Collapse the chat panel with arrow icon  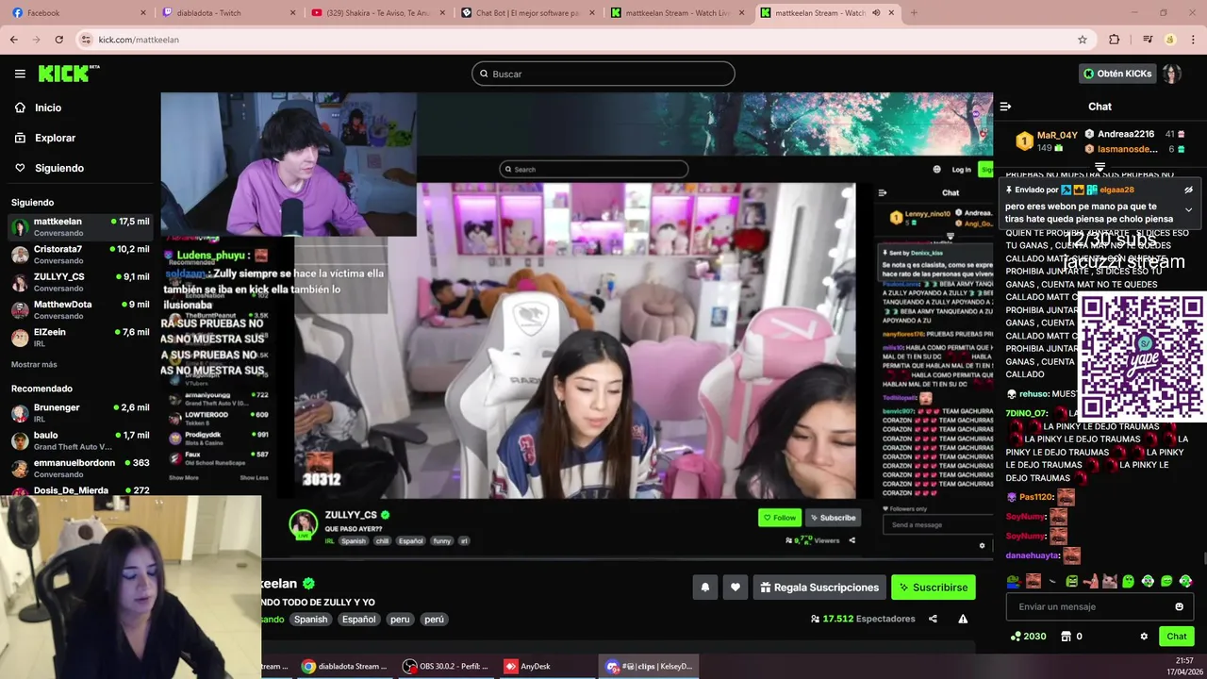point(1005,107)
